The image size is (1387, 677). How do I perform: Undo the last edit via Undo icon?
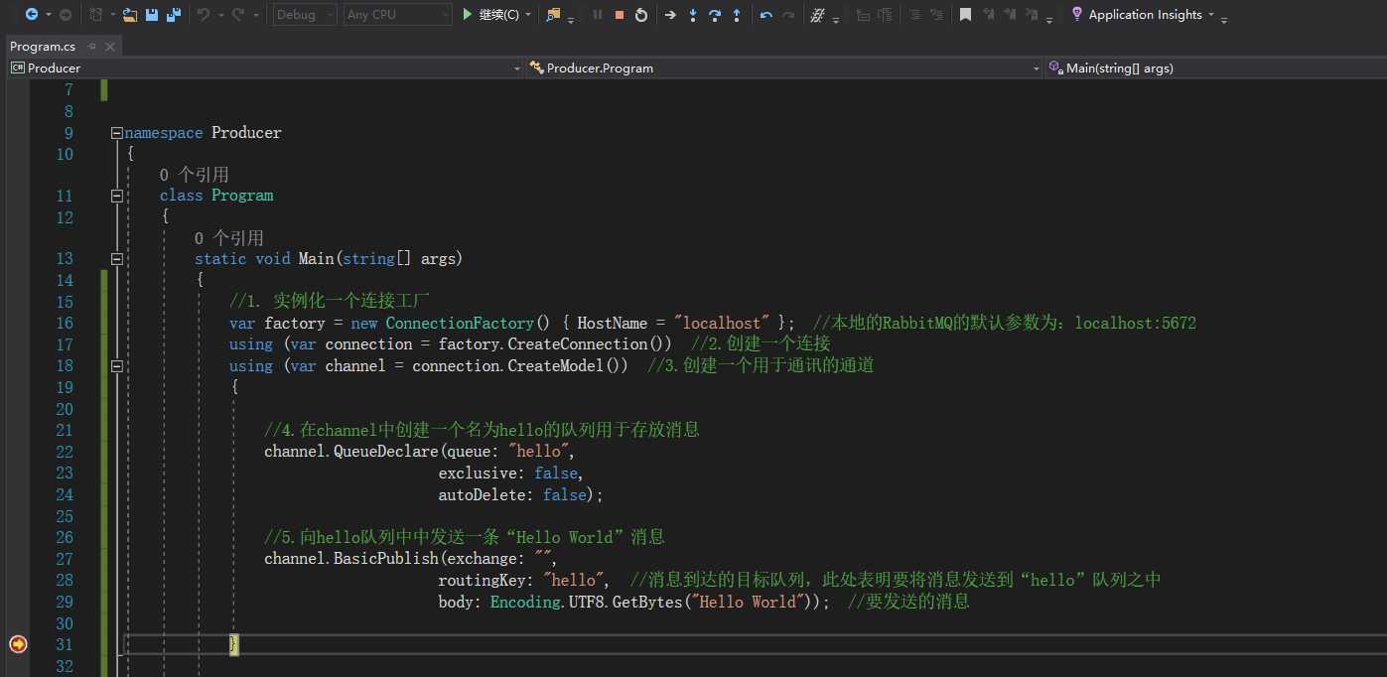tap(203, 14)
